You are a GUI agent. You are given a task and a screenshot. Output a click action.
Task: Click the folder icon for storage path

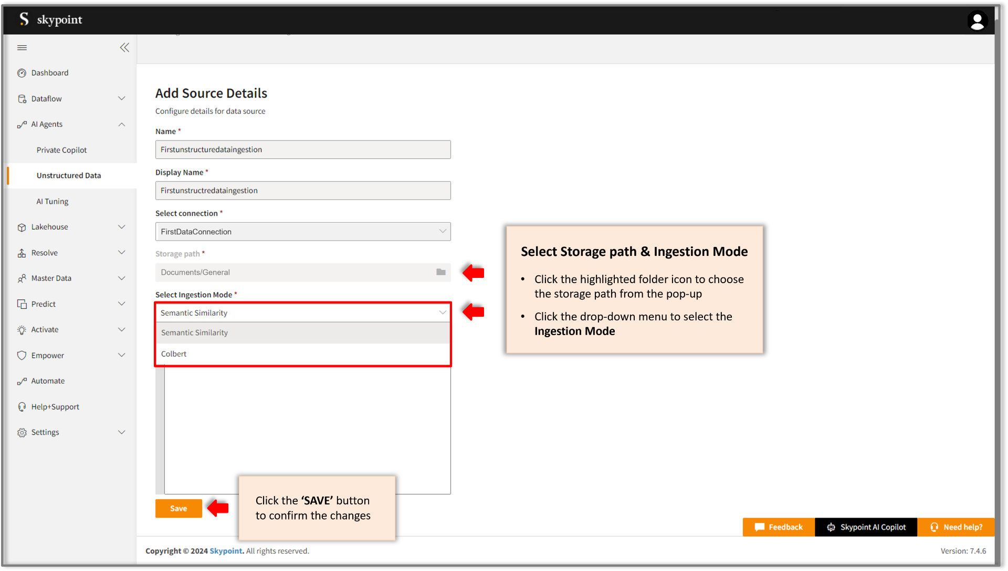click(x=440, y=271)
